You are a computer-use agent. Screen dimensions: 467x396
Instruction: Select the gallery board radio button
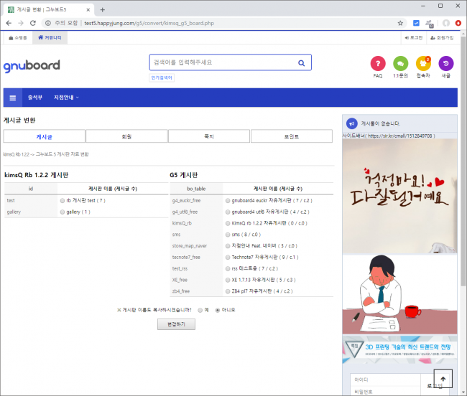[x=63, y=212]
